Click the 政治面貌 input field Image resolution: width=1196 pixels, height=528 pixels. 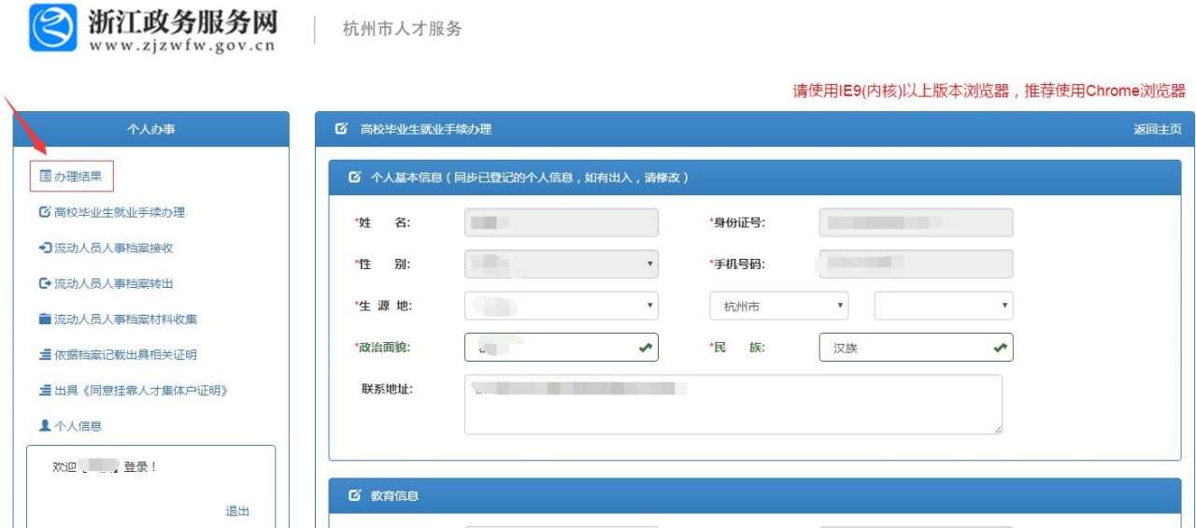[x=549, y=348]
